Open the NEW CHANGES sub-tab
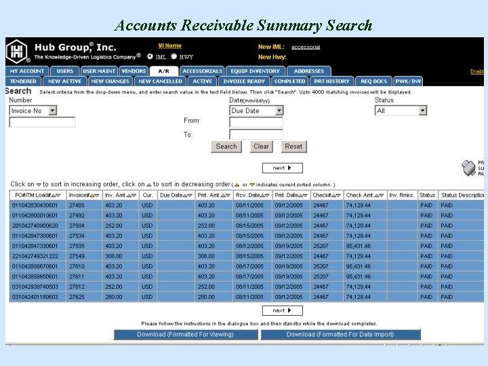 point(110,81)
